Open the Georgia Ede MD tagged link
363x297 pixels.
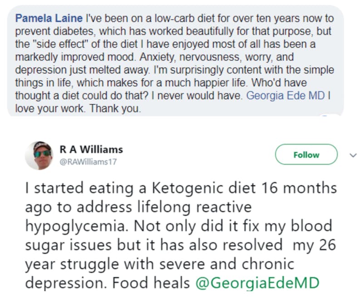coord(285,96)
